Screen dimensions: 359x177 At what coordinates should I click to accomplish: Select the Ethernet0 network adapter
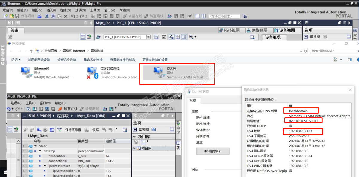coord(47,73)
